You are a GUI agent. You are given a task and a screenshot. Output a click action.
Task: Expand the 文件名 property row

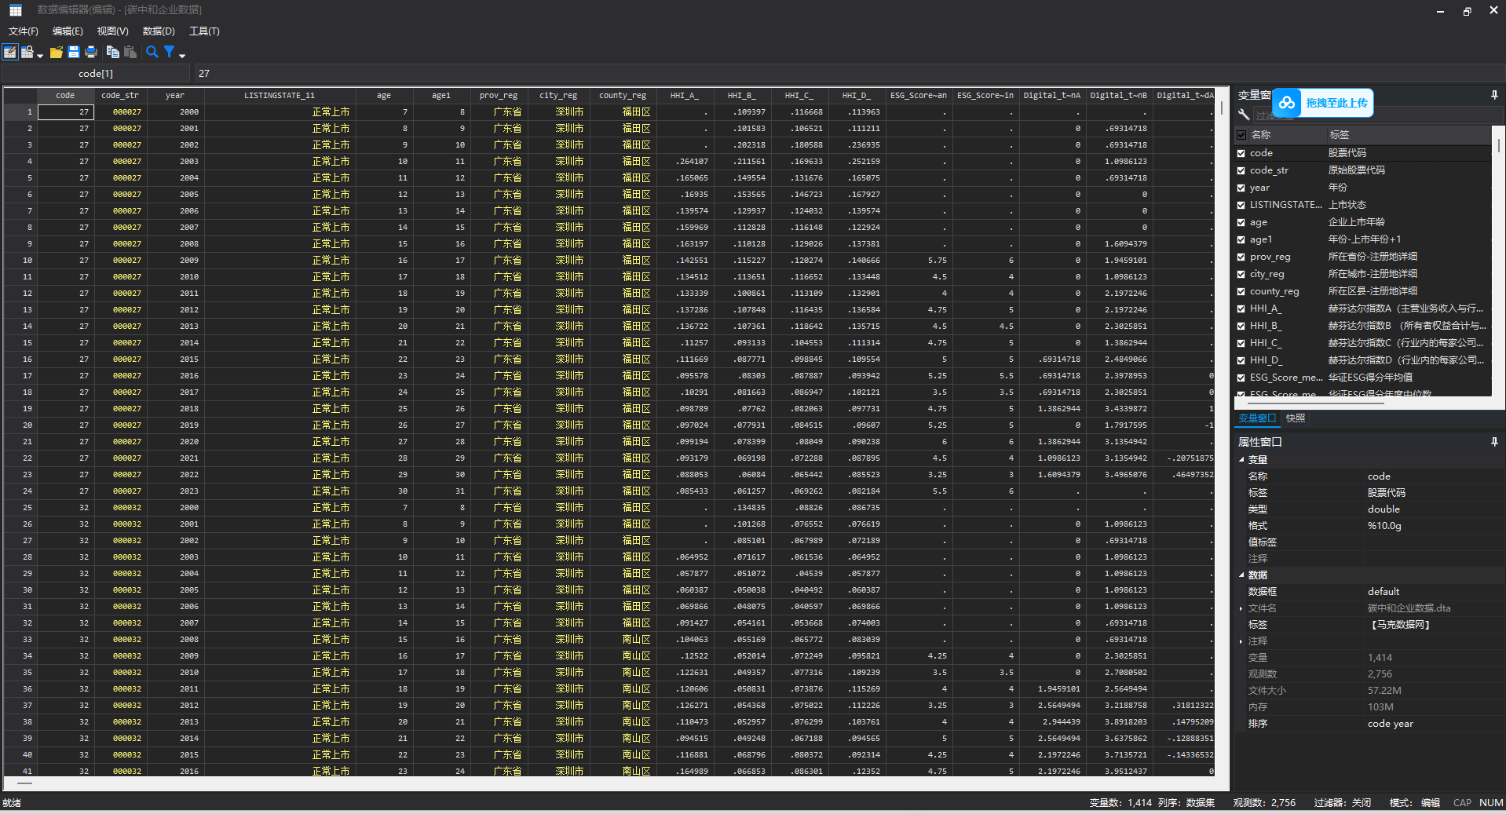pyautogui.click(x=1241, y=608)
